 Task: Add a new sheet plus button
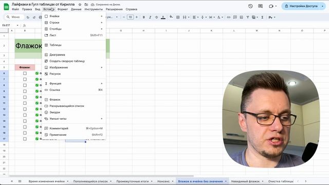click(12, 181)
